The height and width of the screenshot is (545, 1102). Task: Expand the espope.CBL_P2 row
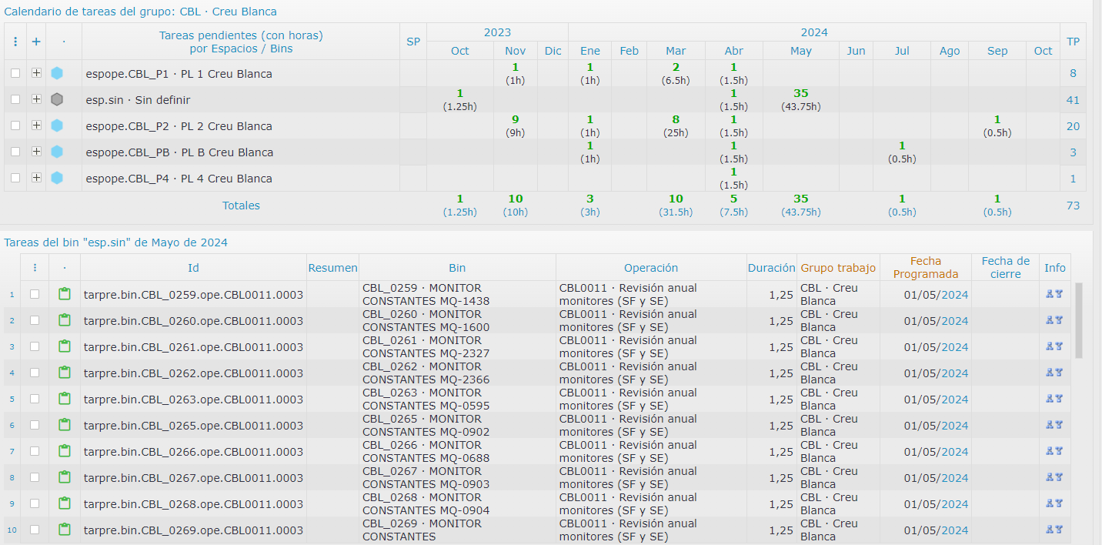[36, 125]
